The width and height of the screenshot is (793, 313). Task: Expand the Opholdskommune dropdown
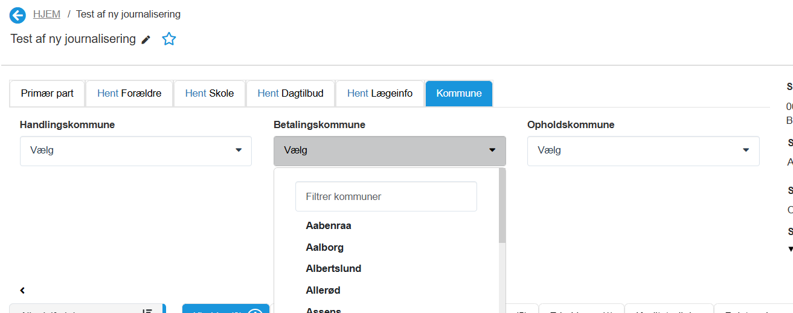point(643,150)
